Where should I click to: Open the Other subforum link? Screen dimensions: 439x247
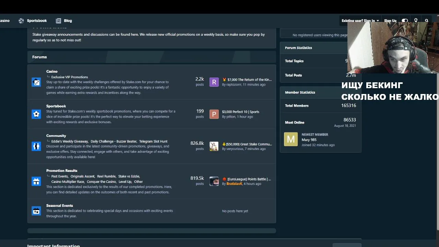pyautogui.click(x=138, y=181)
